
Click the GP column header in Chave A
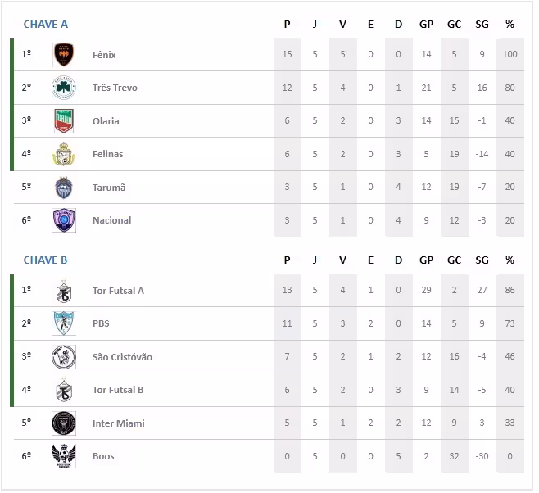pyautogui.click(x=426, y=25)
